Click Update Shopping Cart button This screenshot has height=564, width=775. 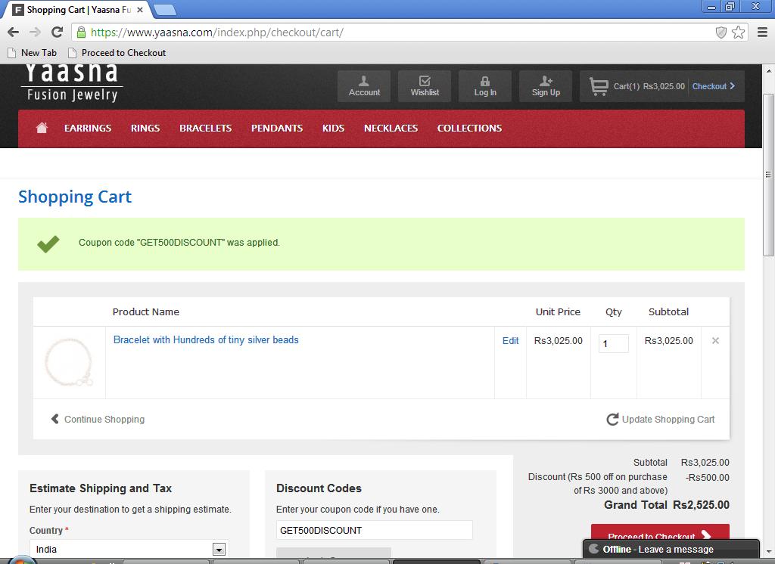[661, 420]
